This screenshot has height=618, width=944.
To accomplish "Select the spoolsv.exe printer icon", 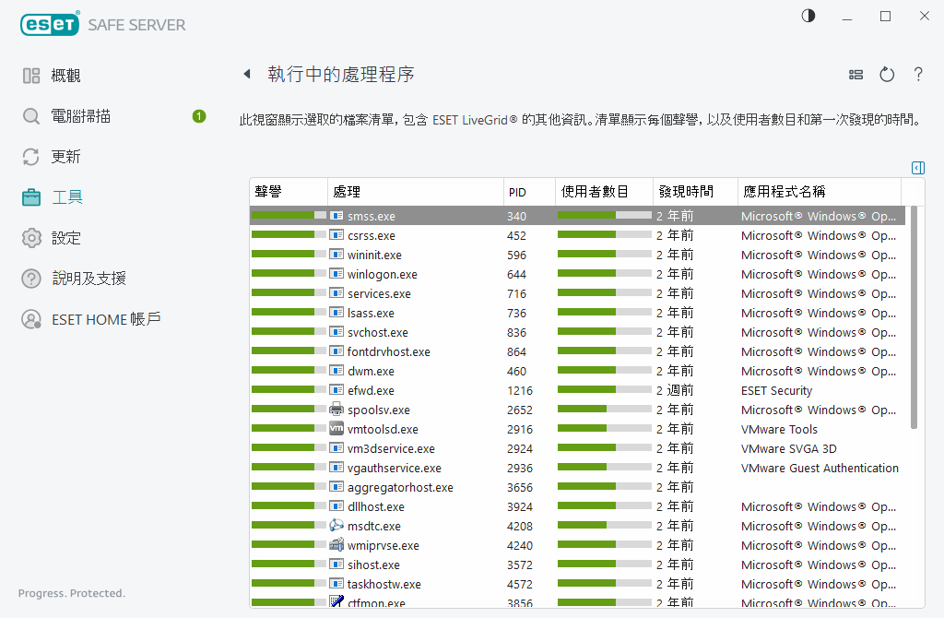I will 336,410.
